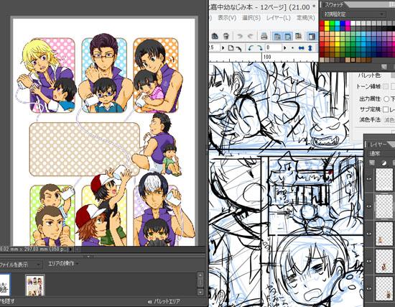Viewport: 395px width, 307px height.
Task: Click the small icon below the swatch grid
Action: [384, 67]
